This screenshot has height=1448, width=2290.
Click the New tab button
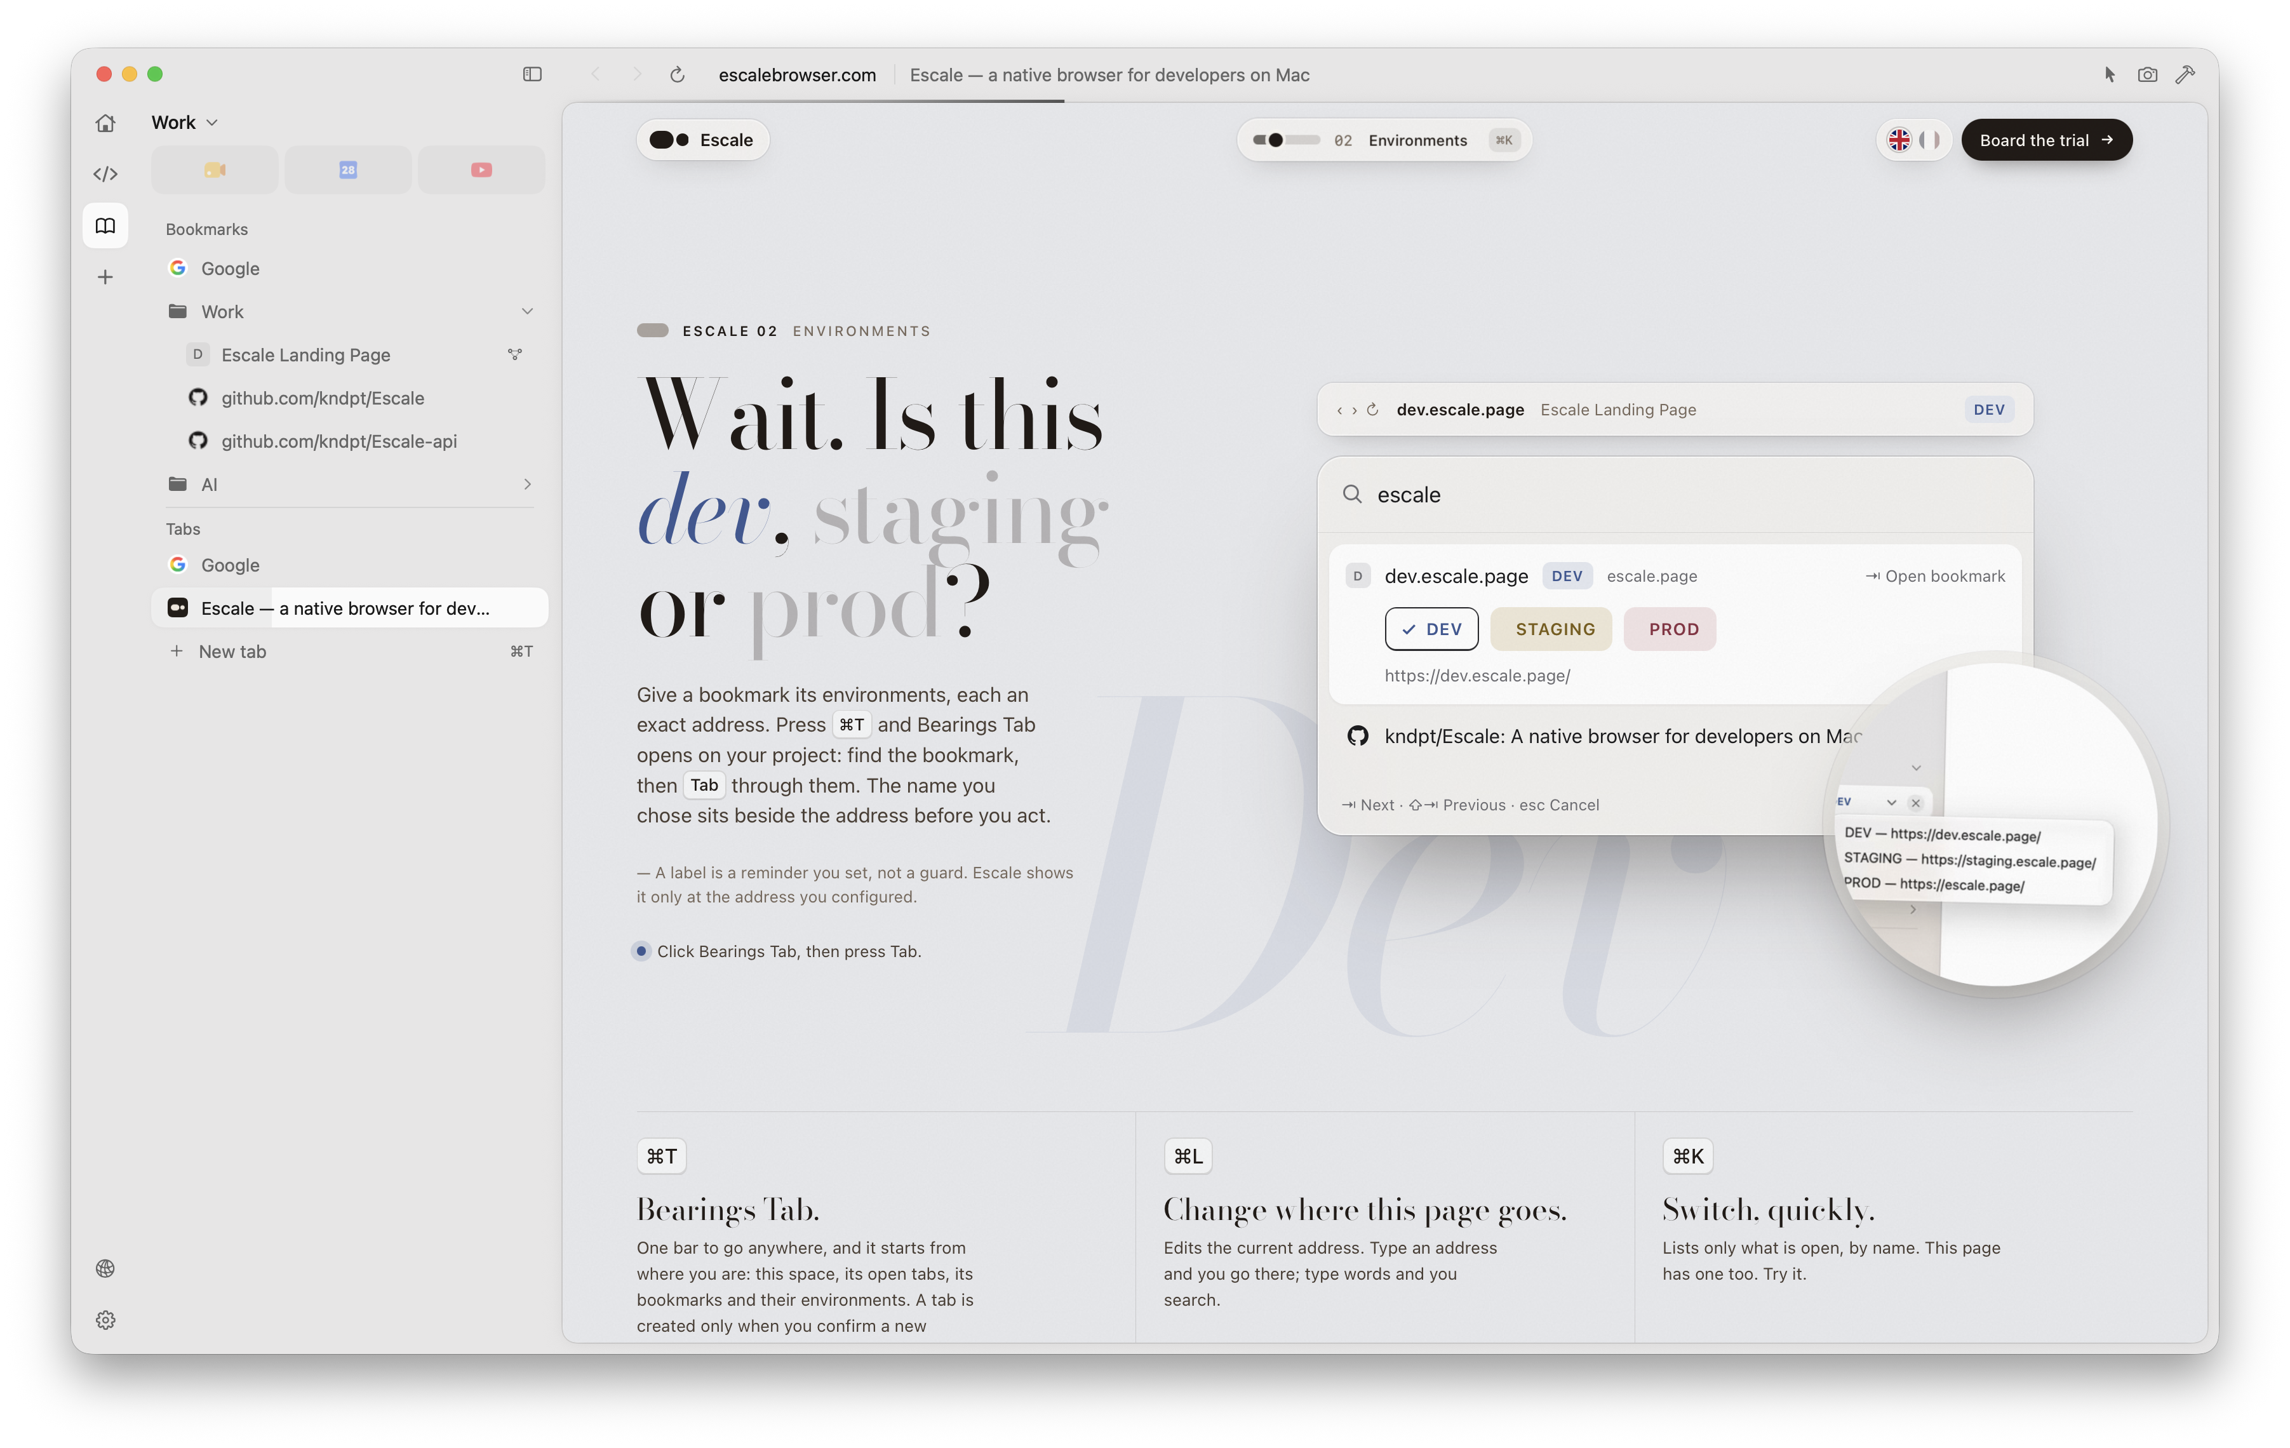point(349,651)
